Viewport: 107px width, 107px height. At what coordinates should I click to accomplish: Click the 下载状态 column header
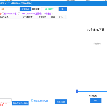(44, 17)
